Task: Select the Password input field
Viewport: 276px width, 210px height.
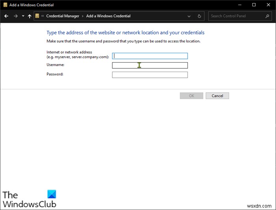Action: click(150, 75)
